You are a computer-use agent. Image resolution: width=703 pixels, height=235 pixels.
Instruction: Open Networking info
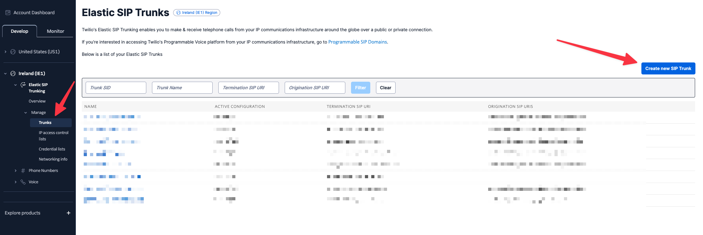coord(53,159)
